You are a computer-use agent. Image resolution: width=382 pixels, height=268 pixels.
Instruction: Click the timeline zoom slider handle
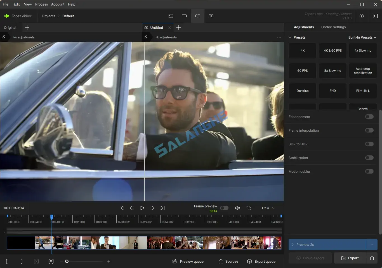tap(67, 261)
